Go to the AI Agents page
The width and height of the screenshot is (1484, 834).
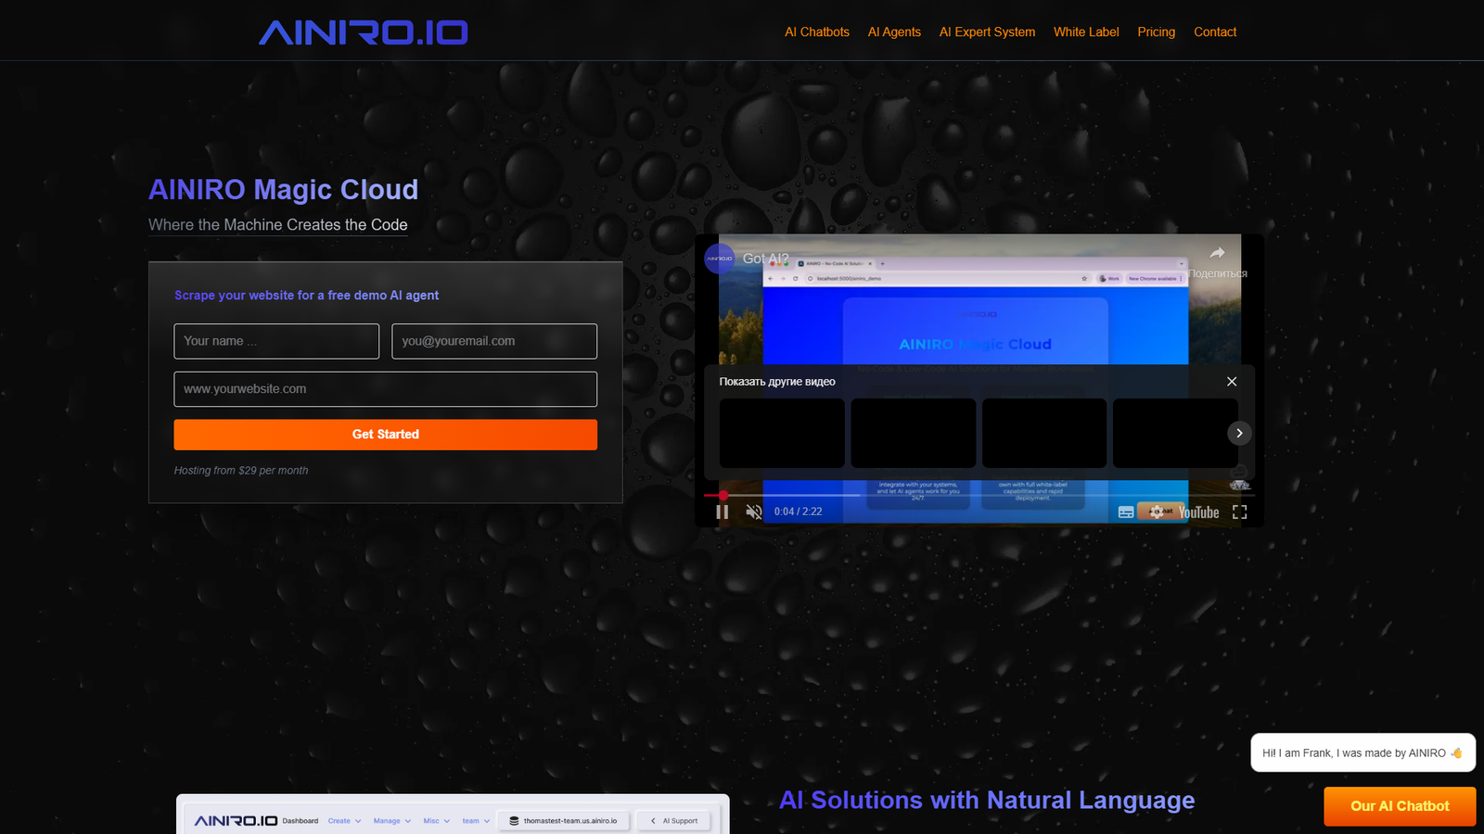click(894, 32)
